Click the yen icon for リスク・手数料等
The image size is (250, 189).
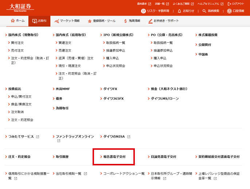[x=143, y=11]
